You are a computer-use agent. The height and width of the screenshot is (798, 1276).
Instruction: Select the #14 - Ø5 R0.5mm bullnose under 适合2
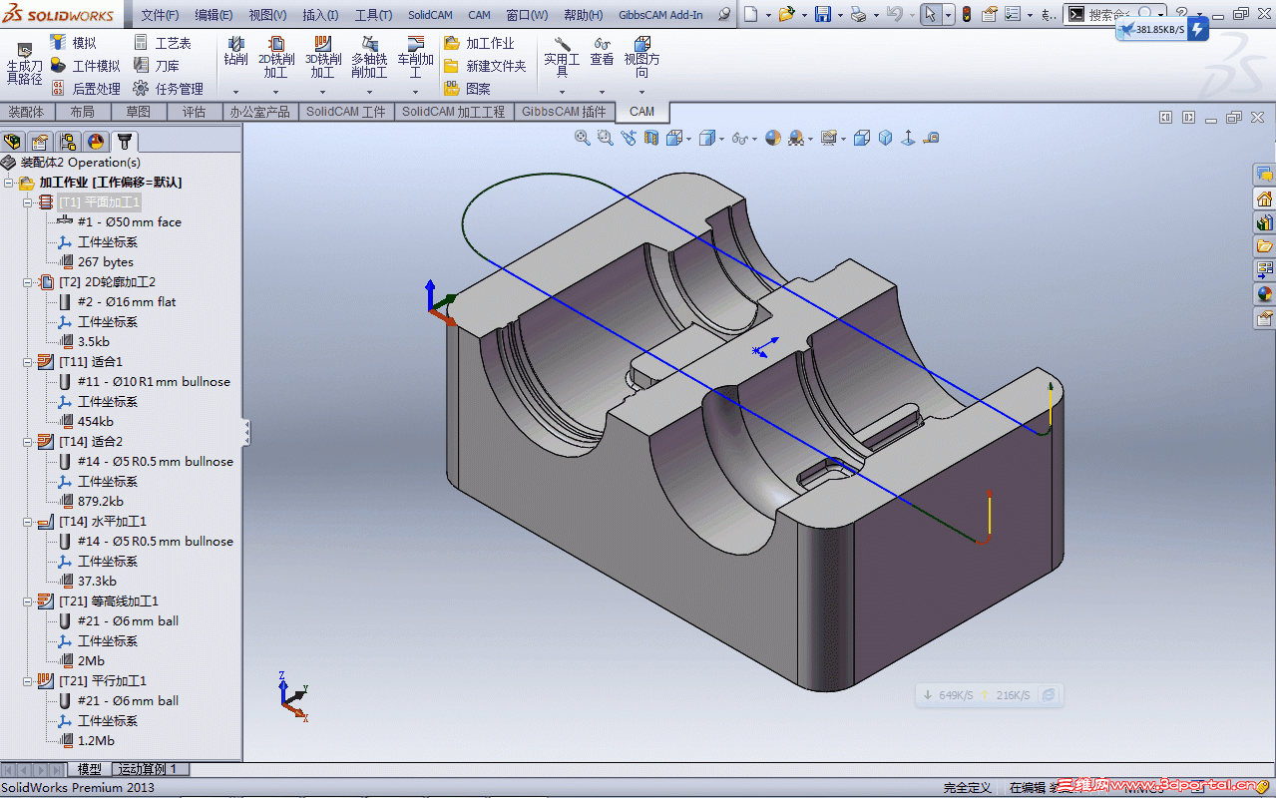pyautogui.click(x=155, y=462)
